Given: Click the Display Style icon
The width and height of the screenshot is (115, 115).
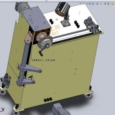Looking at the screenshot, I should 97,4.
